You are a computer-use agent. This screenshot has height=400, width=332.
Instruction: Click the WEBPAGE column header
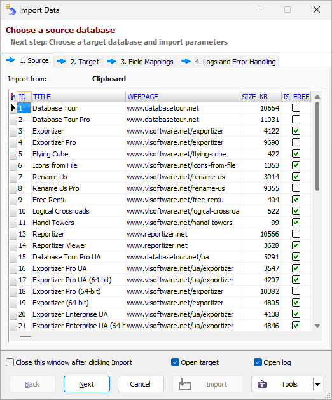pos(183,97)
